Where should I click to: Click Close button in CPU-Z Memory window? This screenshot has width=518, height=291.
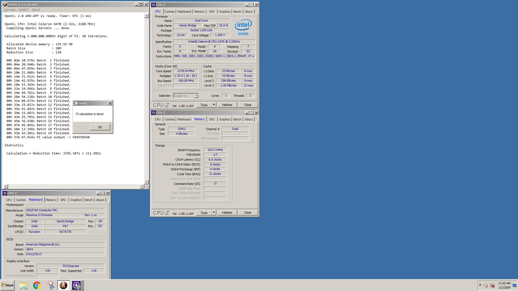(248, 213)
